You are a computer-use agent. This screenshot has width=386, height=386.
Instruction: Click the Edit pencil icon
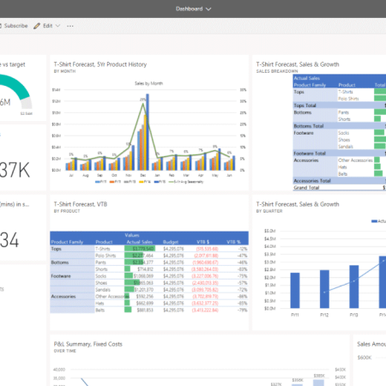pos(37,26)
